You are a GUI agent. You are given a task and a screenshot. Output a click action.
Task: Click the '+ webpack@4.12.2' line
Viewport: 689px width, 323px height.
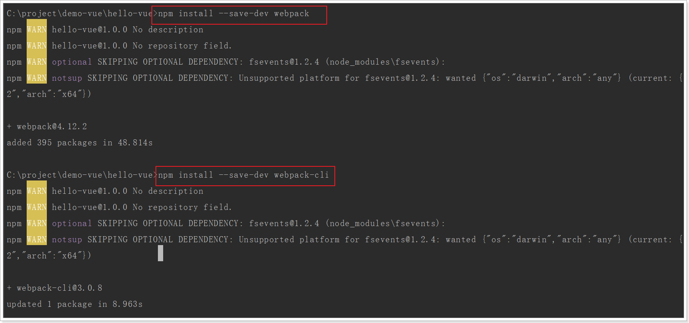coord(47,127)
